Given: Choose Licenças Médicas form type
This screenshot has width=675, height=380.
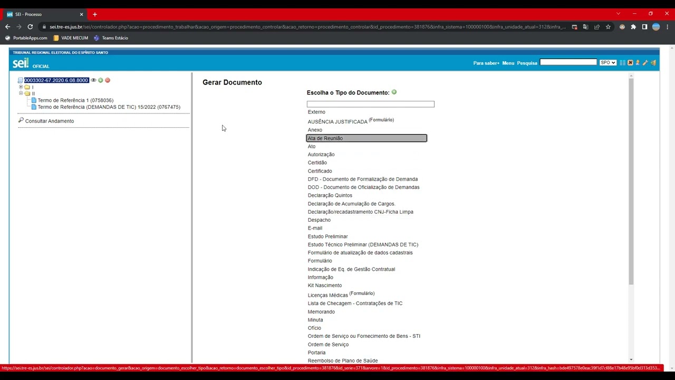Looking at the screenshot, I should pos(327,296).
